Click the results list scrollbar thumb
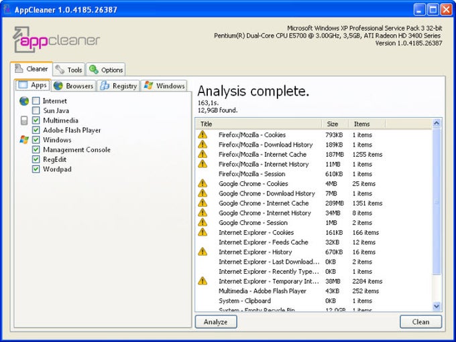The width and height of the screenshot is (456, 342). [437, 201]
